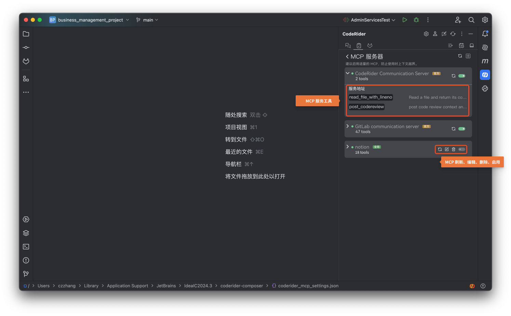
Task: Add a new MCP server
Action: (468, 56)
